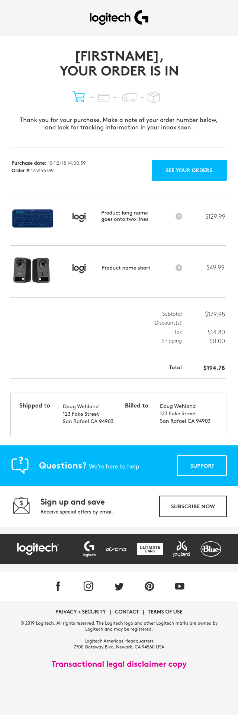The width and height of the screenshot is (238, 715).
Task: Click the Logitech G brand logo
Action: point(89,549)
